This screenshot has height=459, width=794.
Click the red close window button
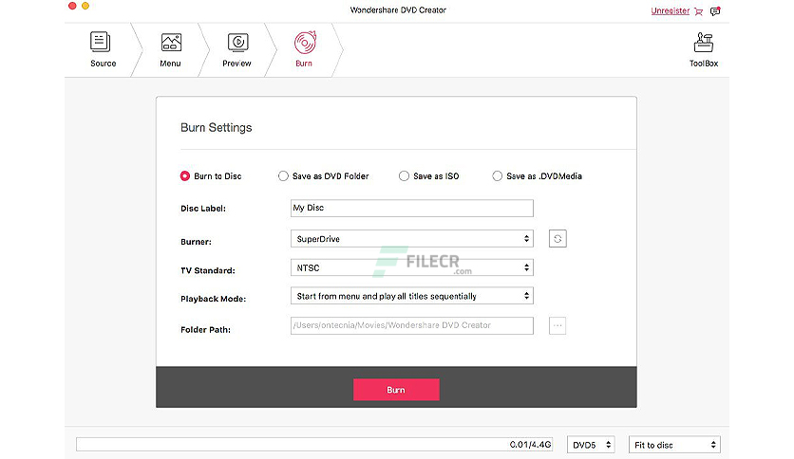point(72,6)
